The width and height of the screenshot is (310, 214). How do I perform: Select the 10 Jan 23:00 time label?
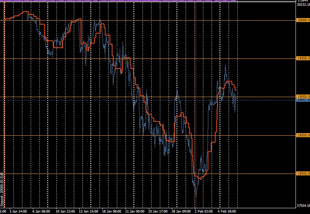click(65, 211)
